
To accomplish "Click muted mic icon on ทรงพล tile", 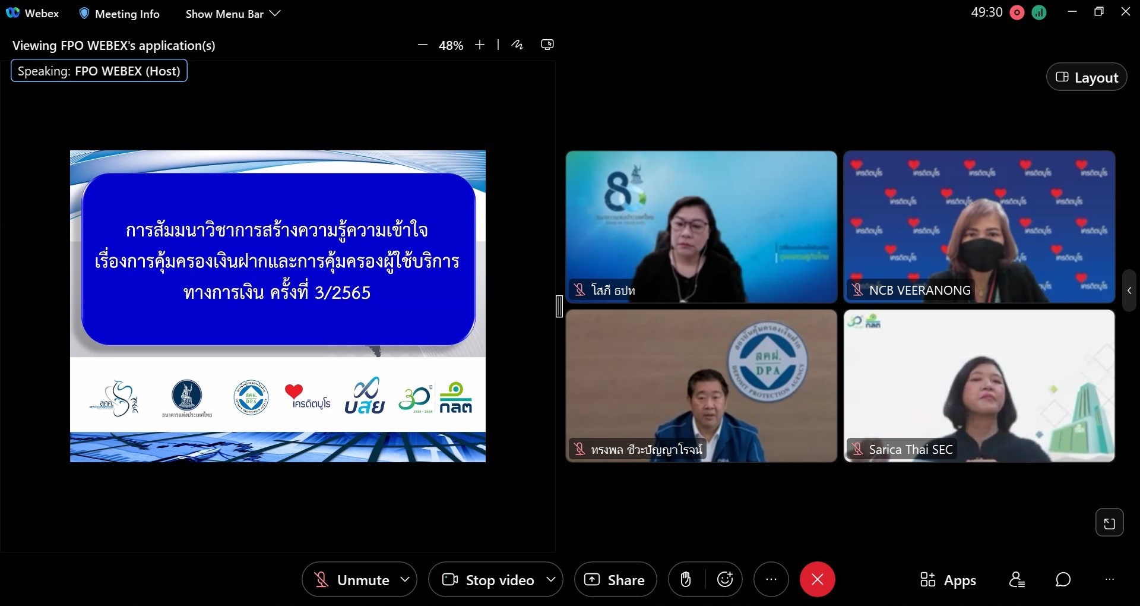I will [579, 449].
